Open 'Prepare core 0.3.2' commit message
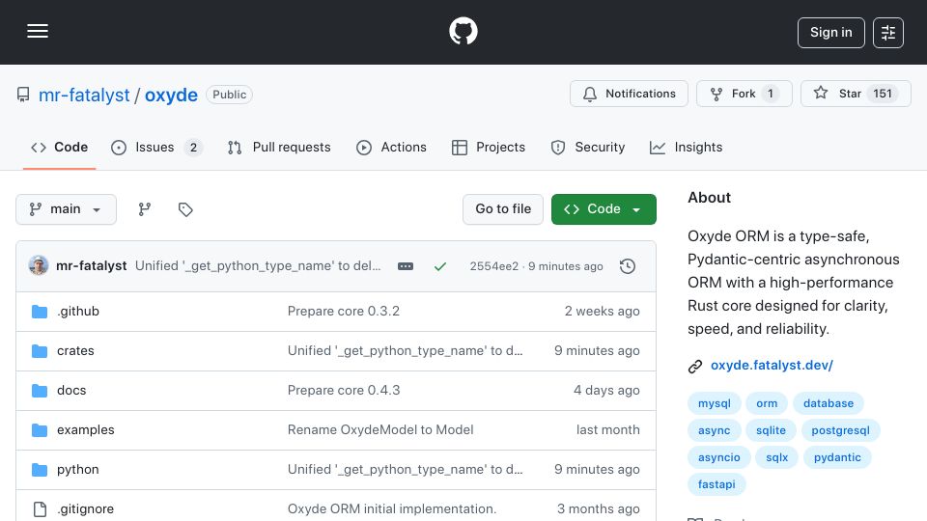Viewport: 927px width, 521px height. coord(344,312)
